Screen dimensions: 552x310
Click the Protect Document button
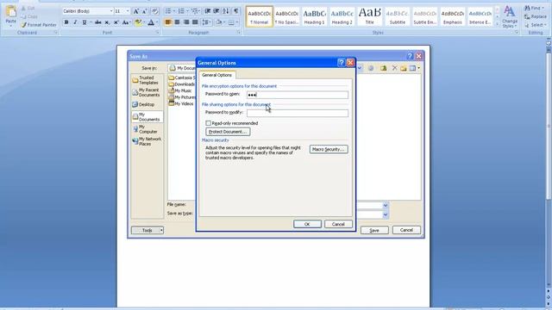coord(228,132)
